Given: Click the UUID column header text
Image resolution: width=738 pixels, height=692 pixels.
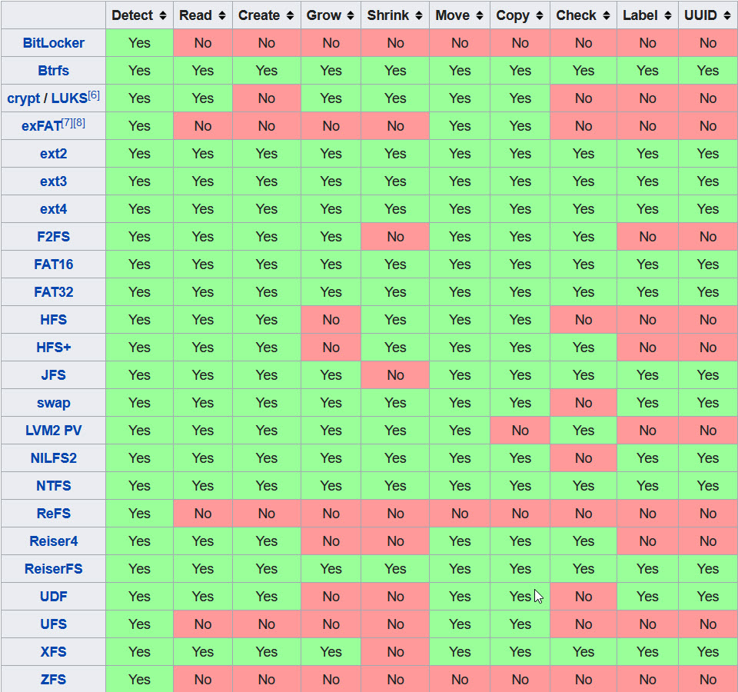Looking at the screenshot, I should (x=701, y=15).
